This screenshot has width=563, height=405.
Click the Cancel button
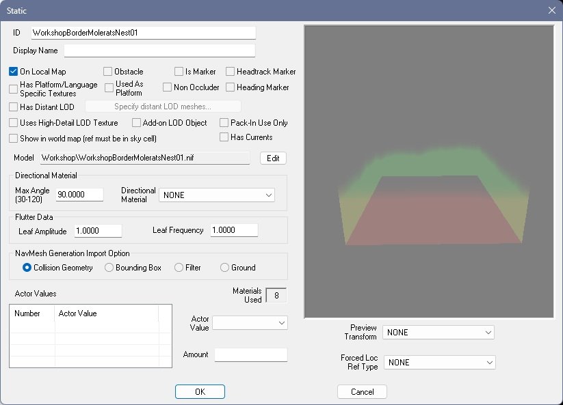[x=362, y=392]
